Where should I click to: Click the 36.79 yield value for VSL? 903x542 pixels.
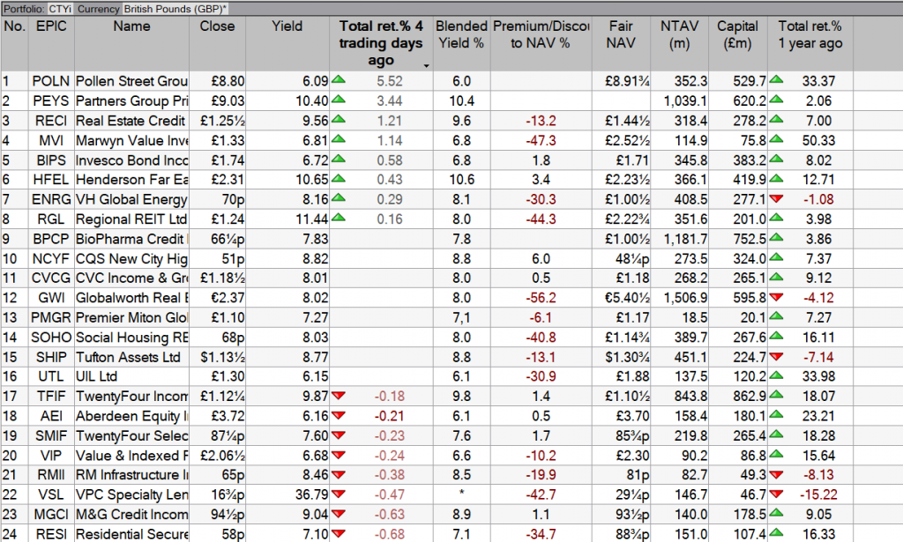(311, 494)
